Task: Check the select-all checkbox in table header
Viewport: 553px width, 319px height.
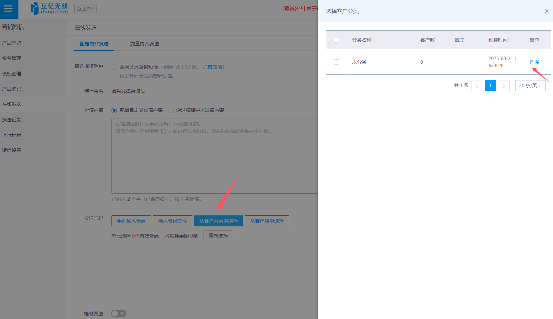Action: pos(337,40)
